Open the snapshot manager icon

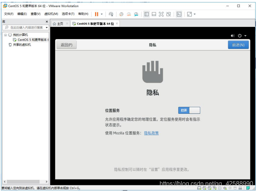(x=136, y=14)
